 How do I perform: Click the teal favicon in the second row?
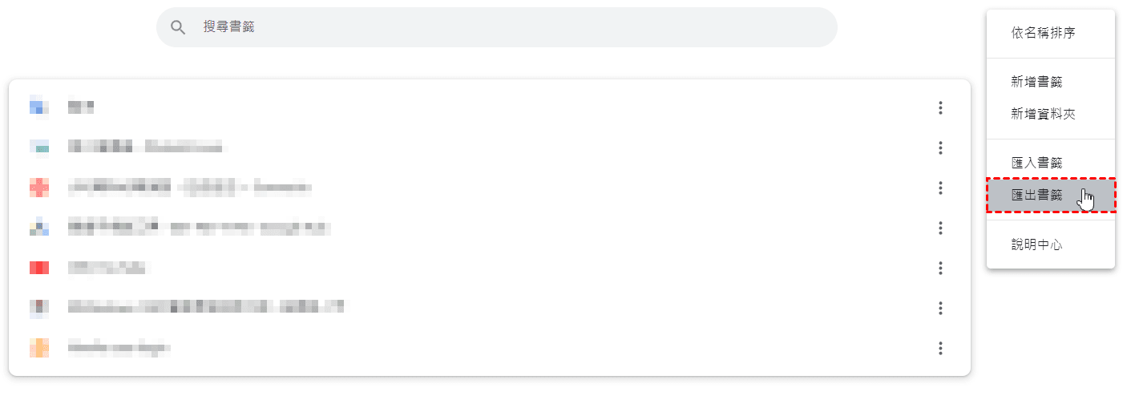pyautogui.click(x=39, y=147)
